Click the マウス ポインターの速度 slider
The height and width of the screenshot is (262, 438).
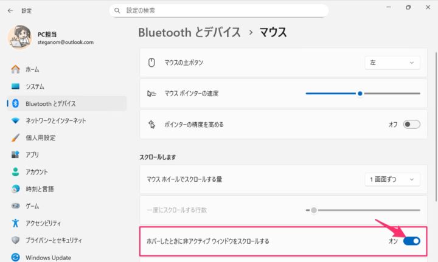(x=363, y=94)
